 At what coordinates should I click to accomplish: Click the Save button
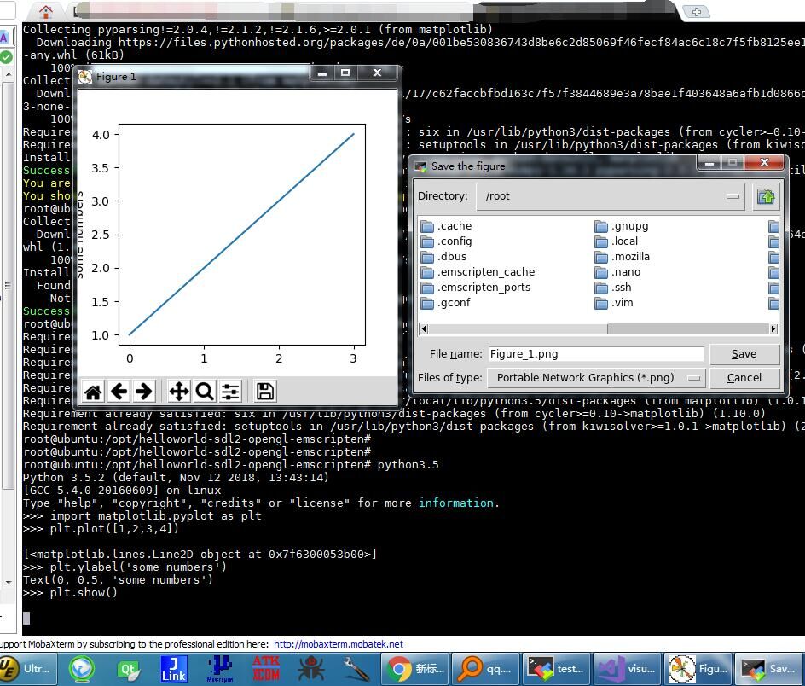(744, 353)
